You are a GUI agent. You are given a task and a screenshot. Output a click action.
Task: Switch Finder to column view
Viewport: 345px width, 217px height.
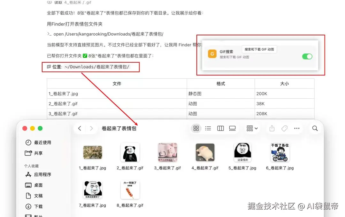pos(220,128)
